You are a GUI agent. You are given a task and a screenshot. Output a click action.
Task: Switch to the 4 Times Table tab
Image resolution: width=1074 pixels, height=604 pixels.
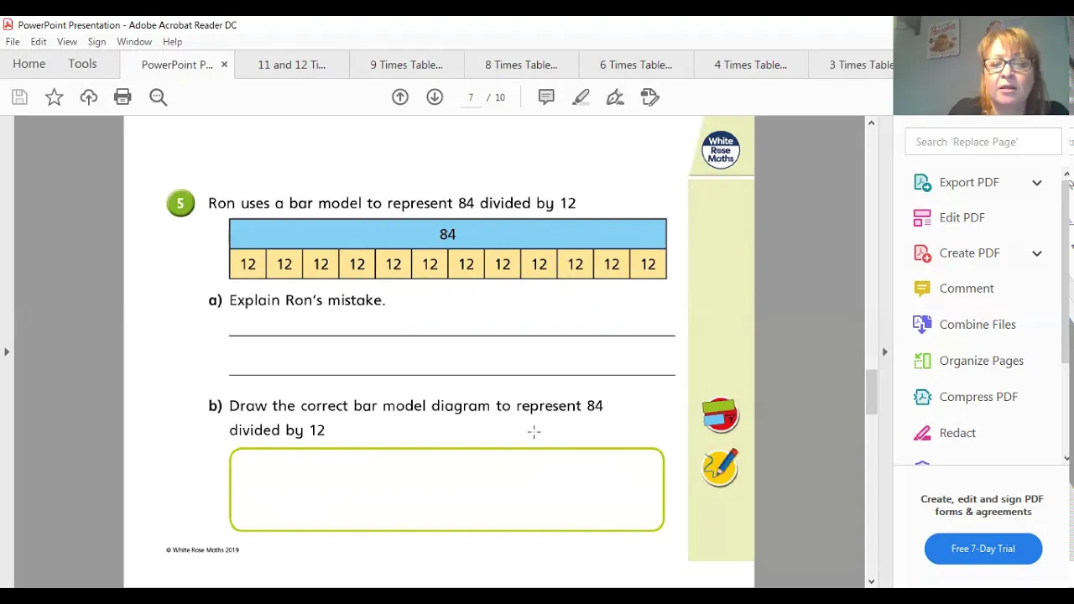[x=751, y=65]
